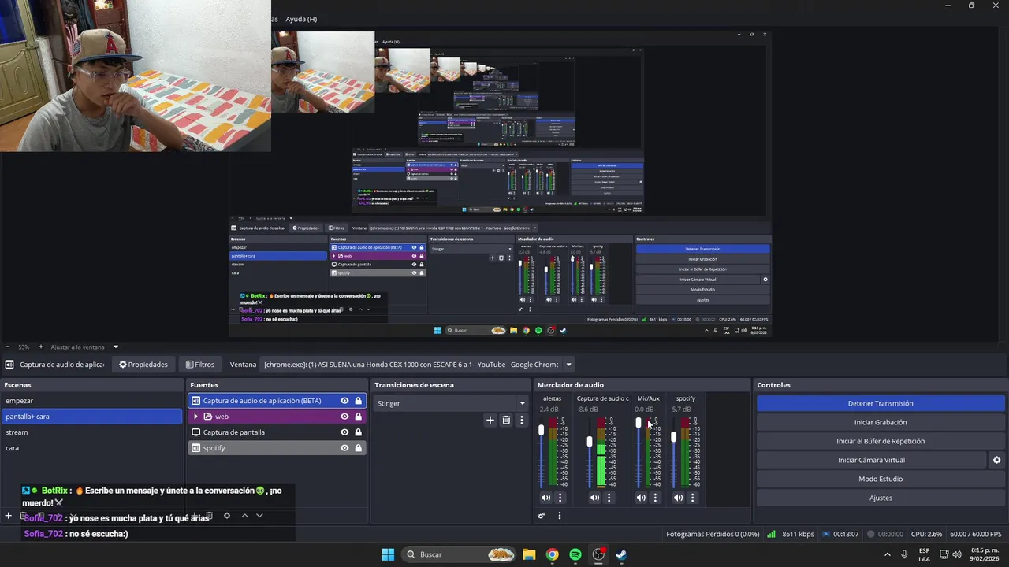Open the preview zoom dropdown arrow

pos(116,346)
